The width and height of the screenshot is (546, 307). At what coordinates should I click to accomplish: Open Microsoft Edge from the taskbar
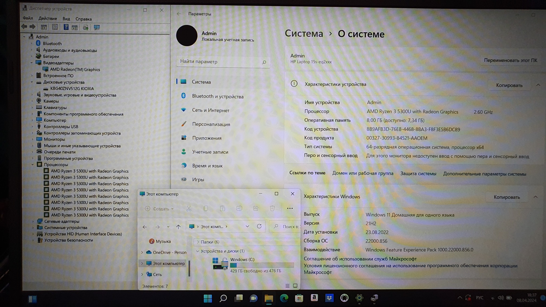284,298
